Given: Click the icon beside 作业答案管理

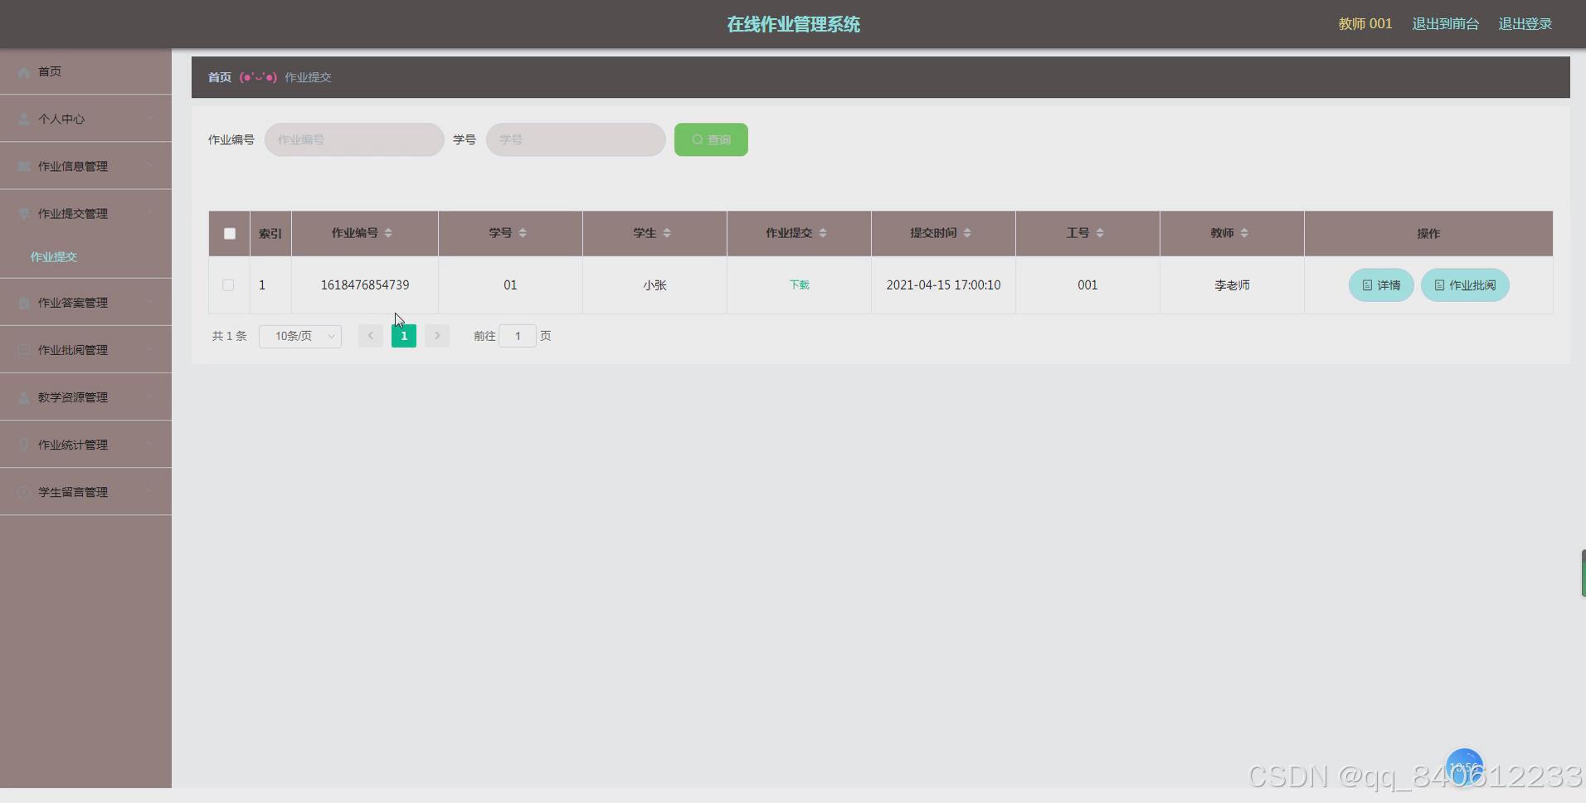Looking at the screenshot, I should pyautogui.click(x=24, y=303).
